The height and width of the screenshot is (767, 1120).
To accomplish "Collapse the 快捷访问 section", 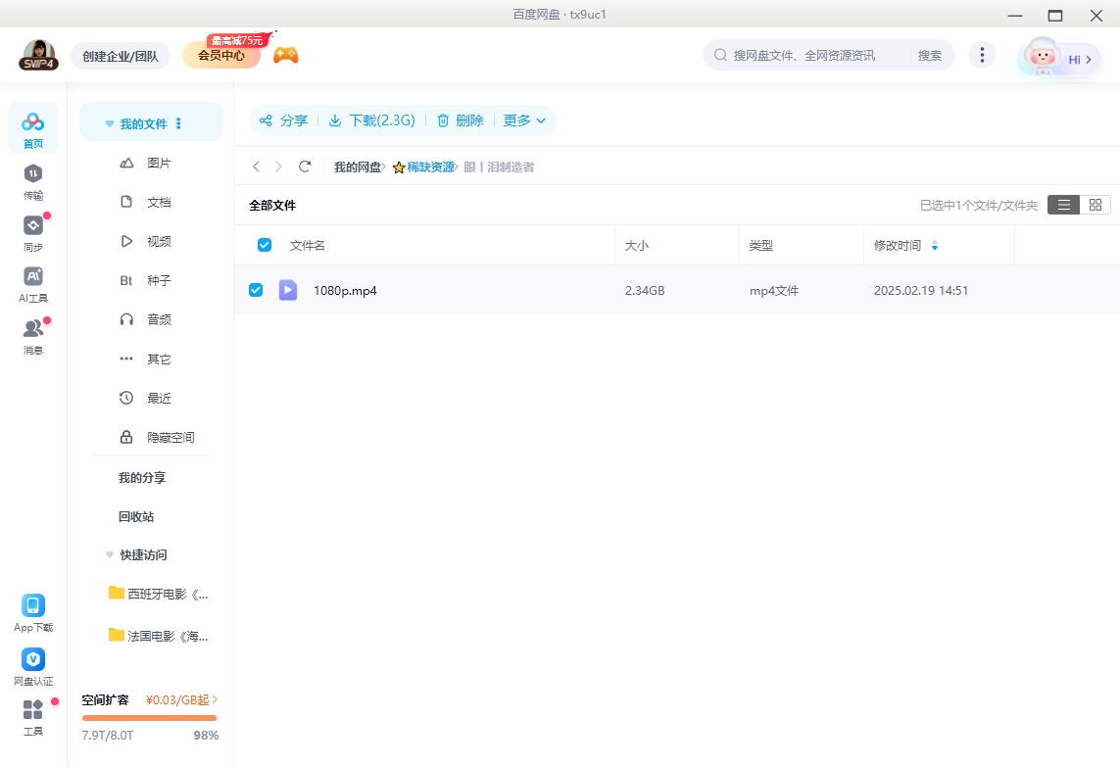I will pos(109,554).
